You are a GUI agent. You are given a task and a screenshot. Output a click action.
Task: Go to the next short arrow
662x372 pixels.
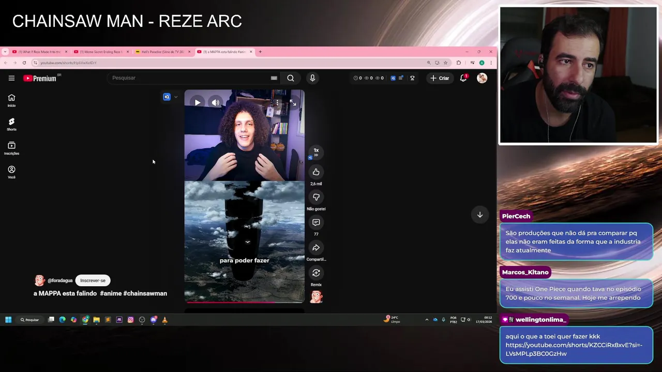(480, 215)
